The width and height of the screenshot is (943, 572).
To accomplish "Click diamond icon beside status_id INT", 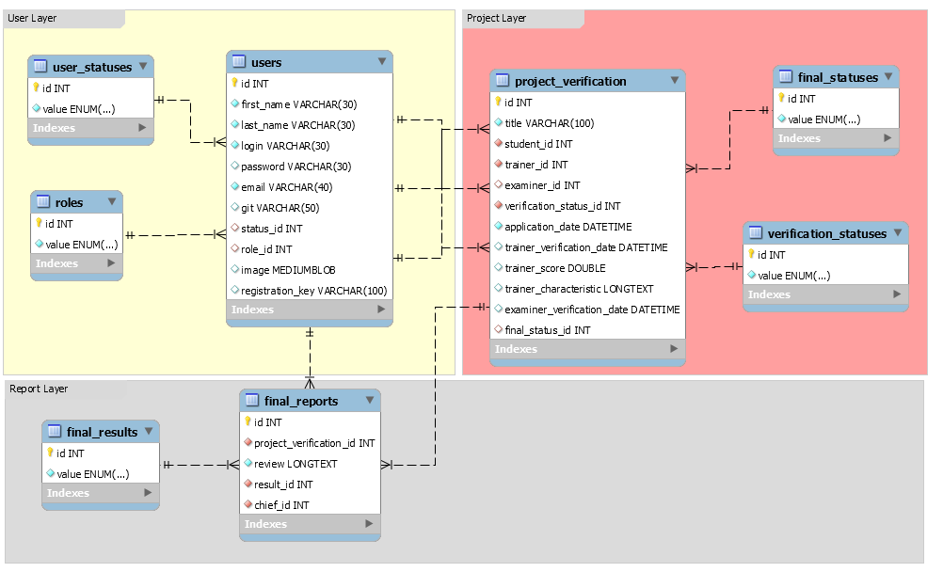I will click(235, 228).
